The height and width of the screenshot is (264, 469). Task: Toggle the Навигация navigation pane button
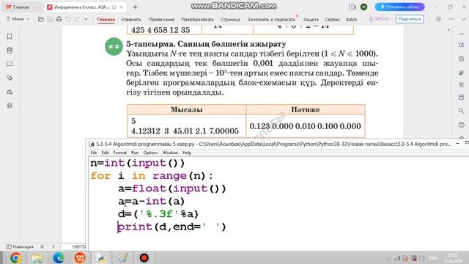(x=20, y=246)
